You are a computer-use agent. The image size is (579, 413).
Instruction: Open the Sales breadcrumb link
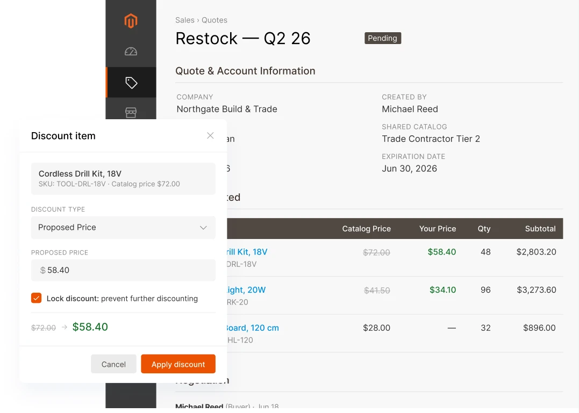(184, 20)
